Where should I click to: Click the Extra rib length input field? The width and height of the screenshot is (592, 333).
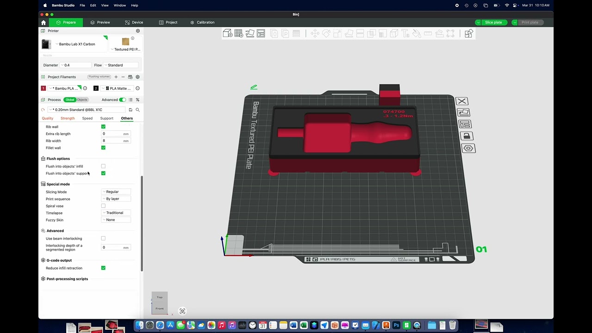[116, 134]
